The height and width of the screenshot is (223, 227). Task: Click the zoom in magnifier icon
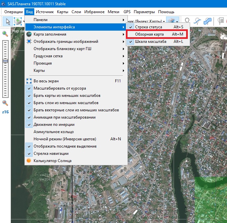[5, 33]
